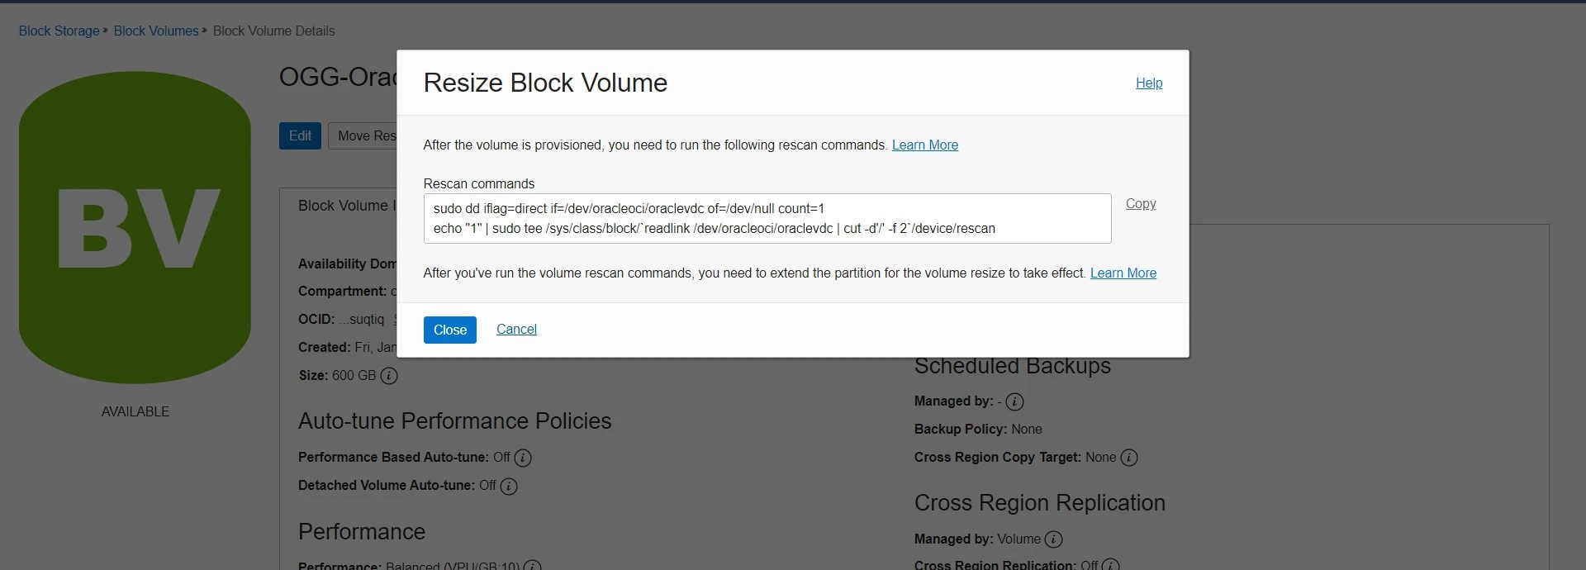
Task: Click the Cross Region Replication Off info icon
Action: [x=1110, y=565]
